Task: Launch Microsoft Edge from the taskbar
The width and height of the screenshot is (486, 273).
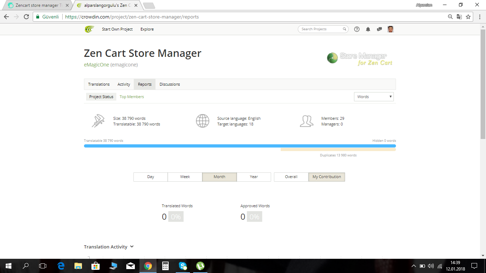Action: coord(61,266)
